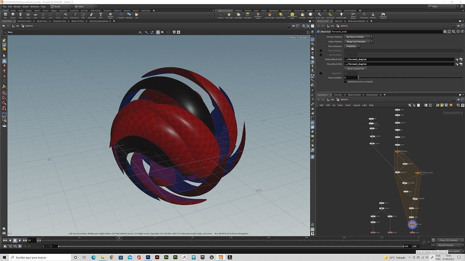
Task: Open the gear menu in the Block End parameters
Action: pos(445,32)
